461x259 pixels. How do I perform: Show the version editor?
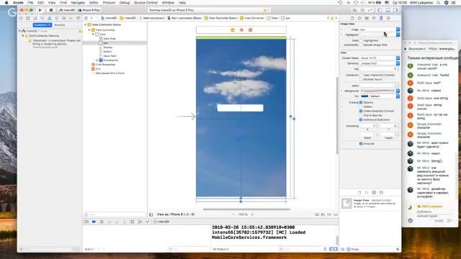(370, 10)
